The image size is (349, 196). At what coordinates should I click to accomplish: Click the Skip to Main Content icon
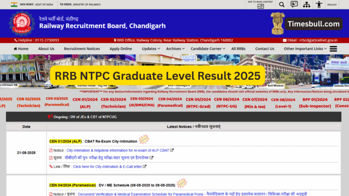point(260,6)
